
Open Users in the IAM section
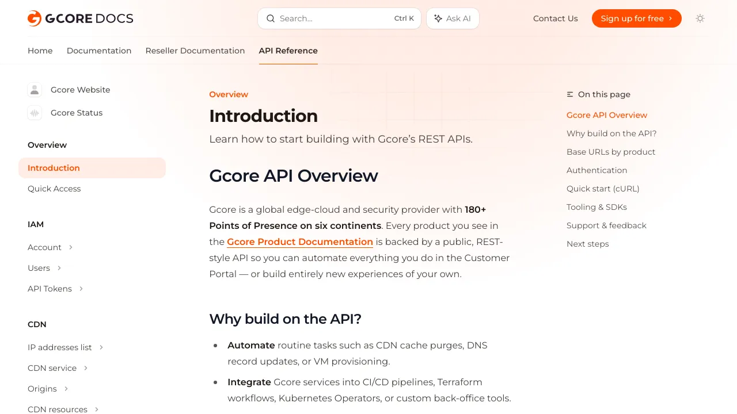tap(39, 268)
